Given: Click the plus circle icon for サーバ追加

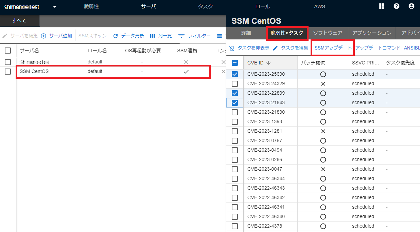Looking at the screenshot, I should tap(43, 36).
